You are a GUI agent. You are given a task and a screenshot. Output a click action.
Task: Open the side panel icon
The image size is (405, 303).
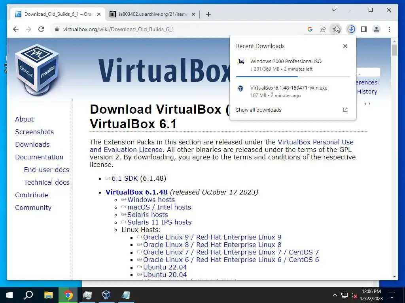point(364,29)
